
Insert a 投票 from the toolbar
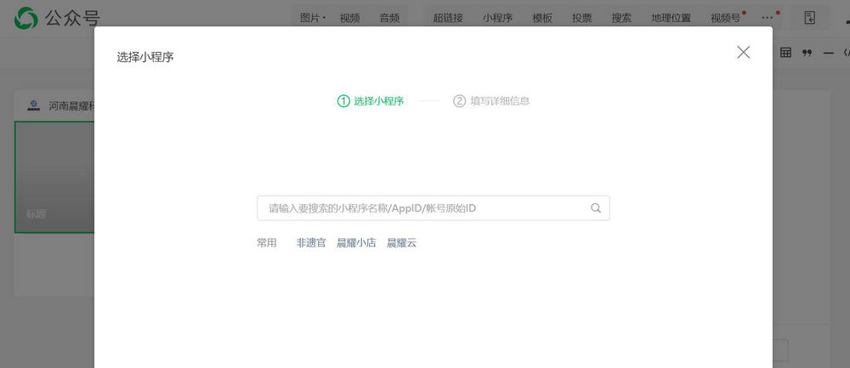(581, 18)
